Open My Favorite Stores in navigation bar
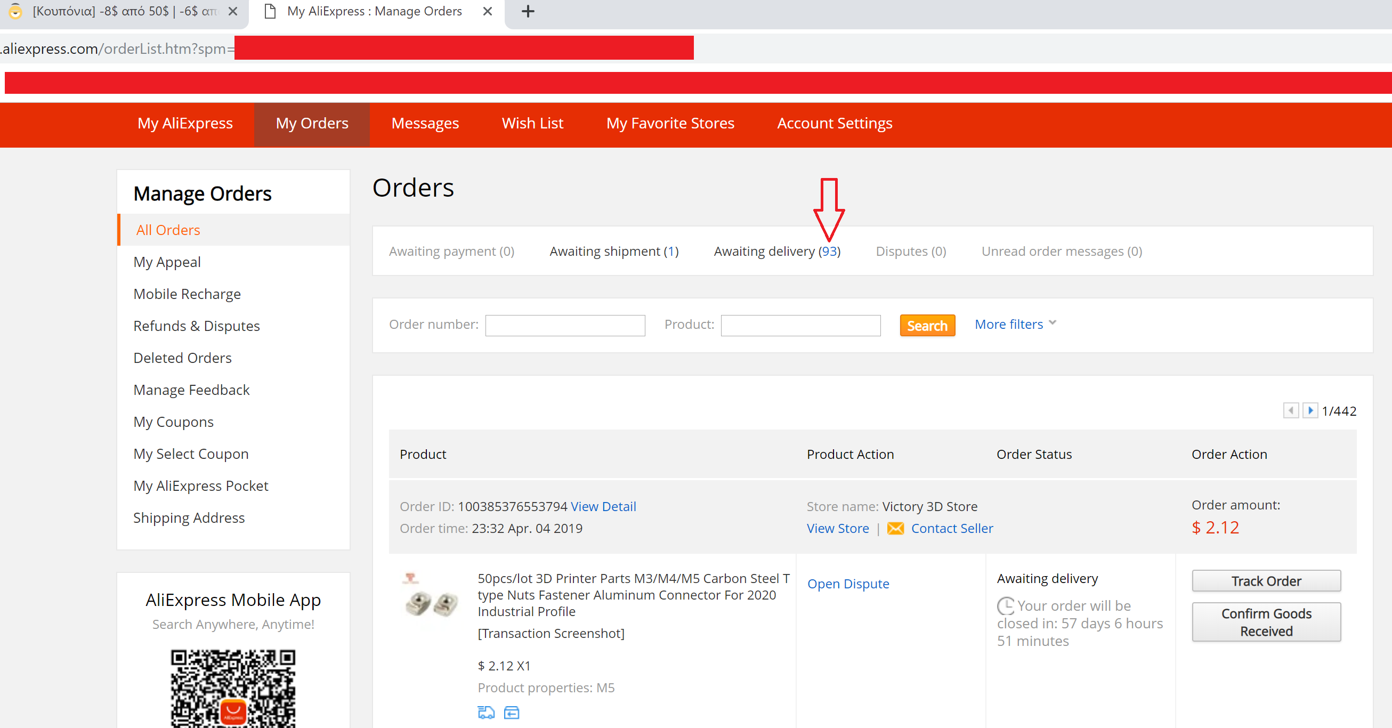Screen dimensions: 1392x728 click(x=670, y=123)
